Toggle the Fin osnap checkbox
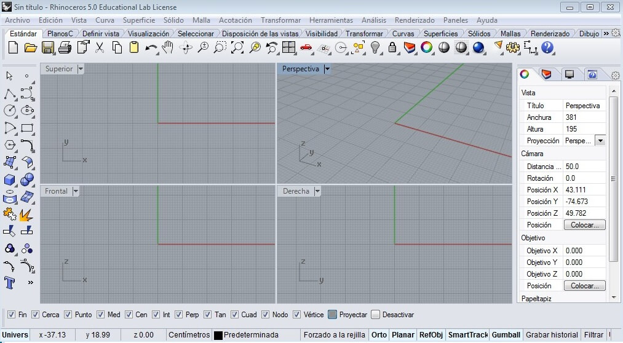Image resolution: width=623 pixels, height=343 pixels. coord(11,315)
